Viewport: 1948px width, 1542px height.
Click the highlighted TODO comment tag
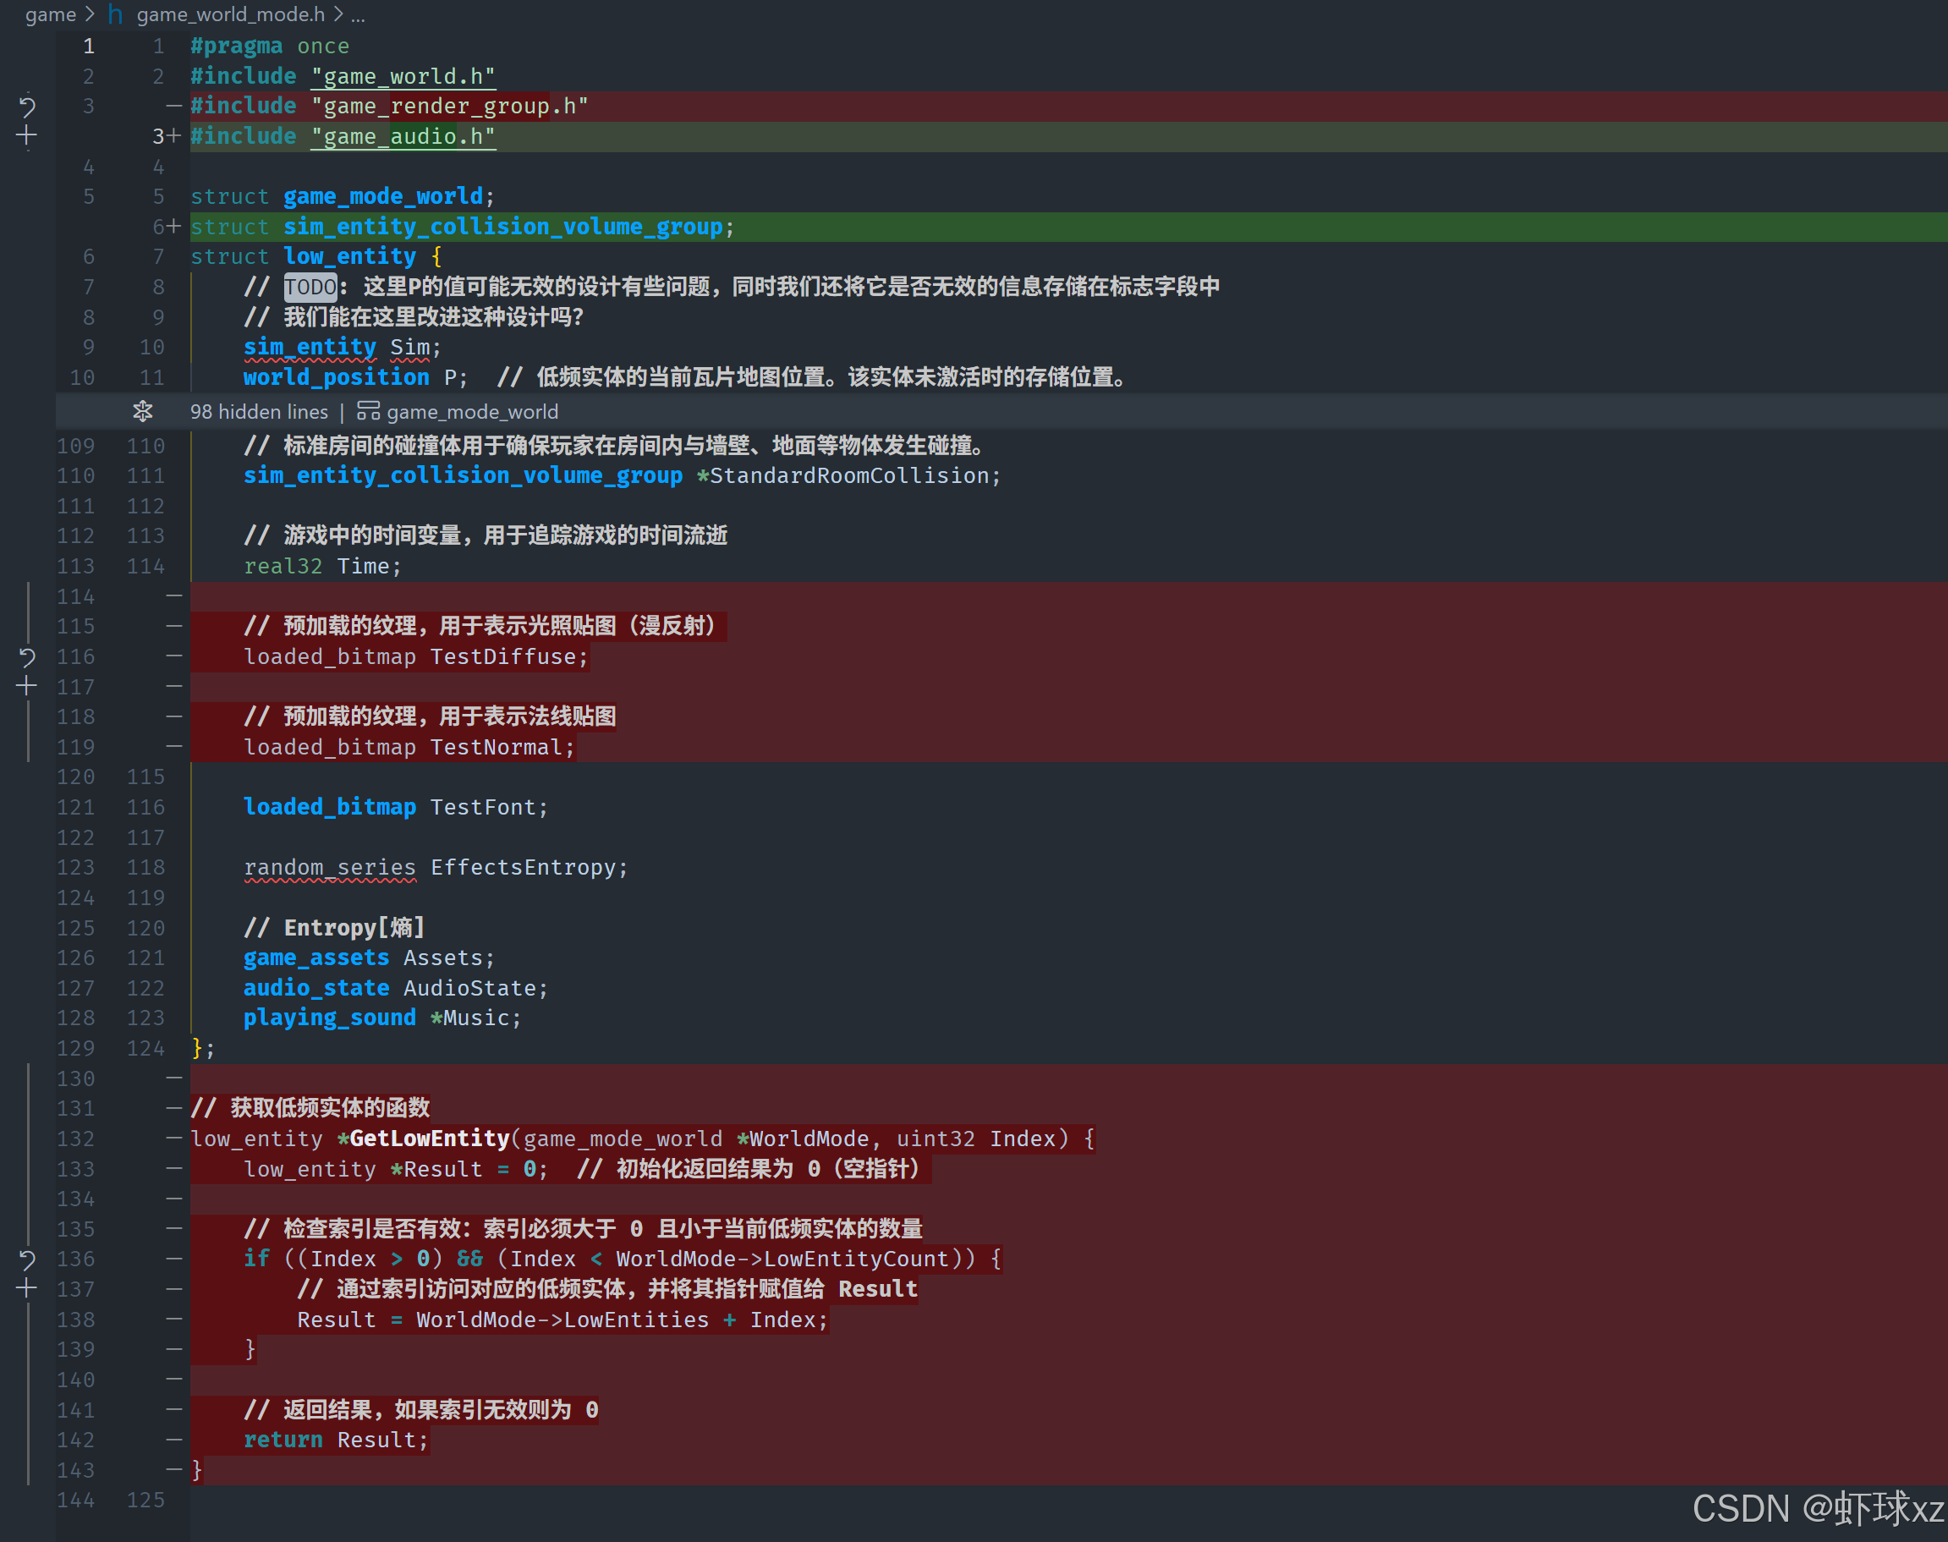point(310,287)
